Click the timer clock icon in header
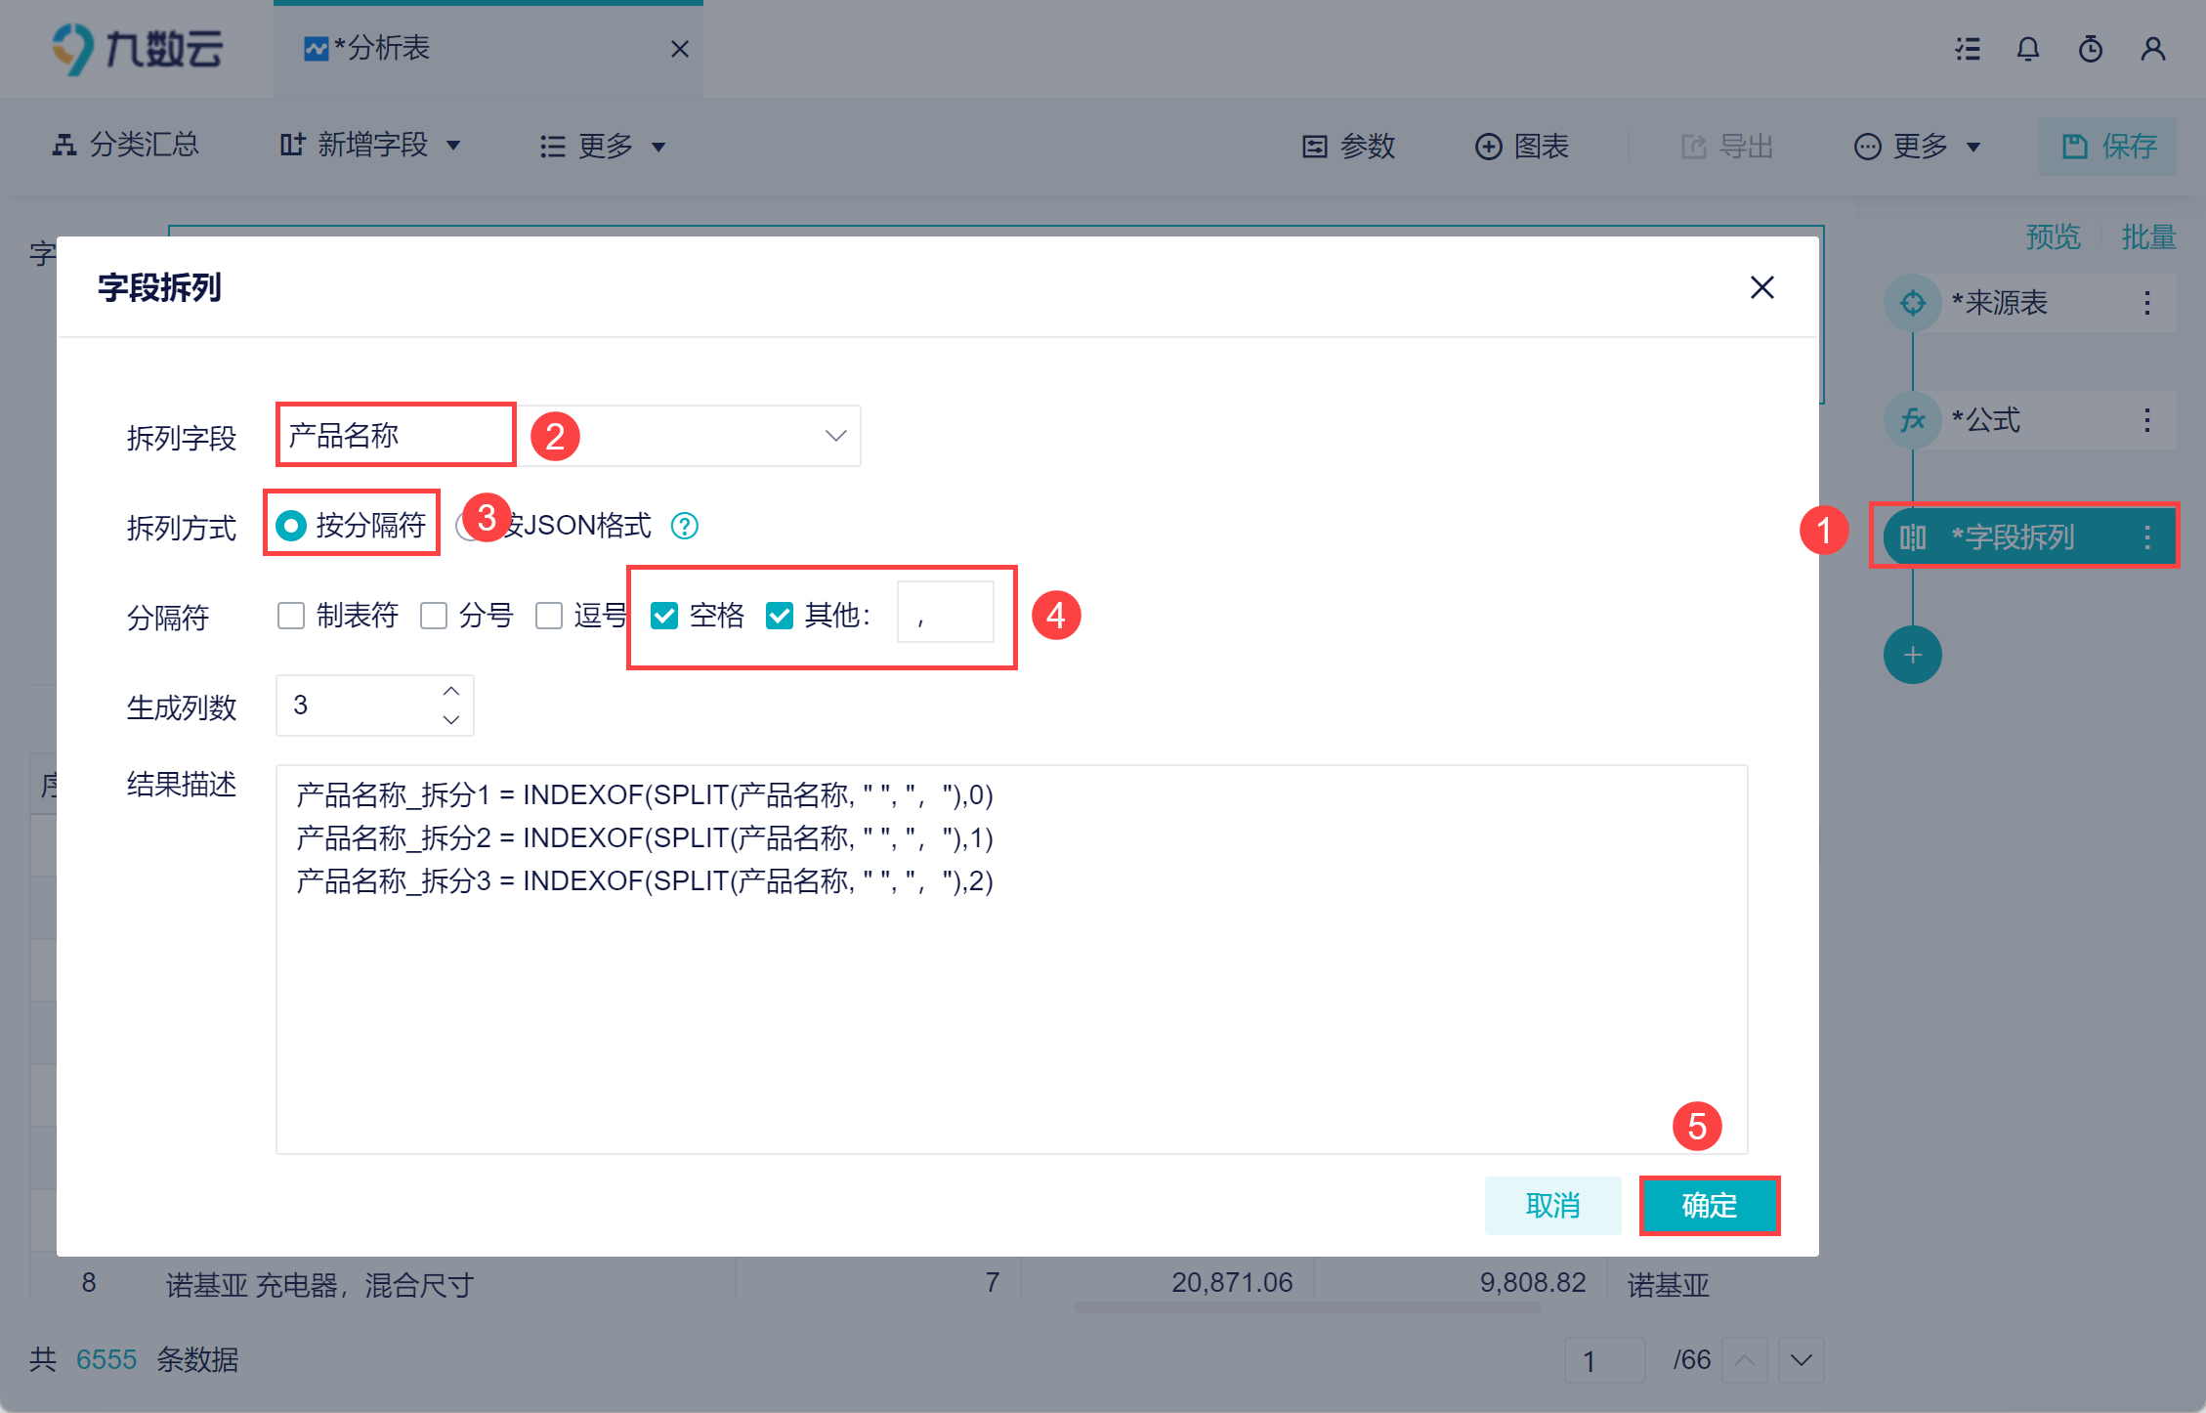The width and height of the screenshot is (2206, 1413). click(x=2090, y=49)
